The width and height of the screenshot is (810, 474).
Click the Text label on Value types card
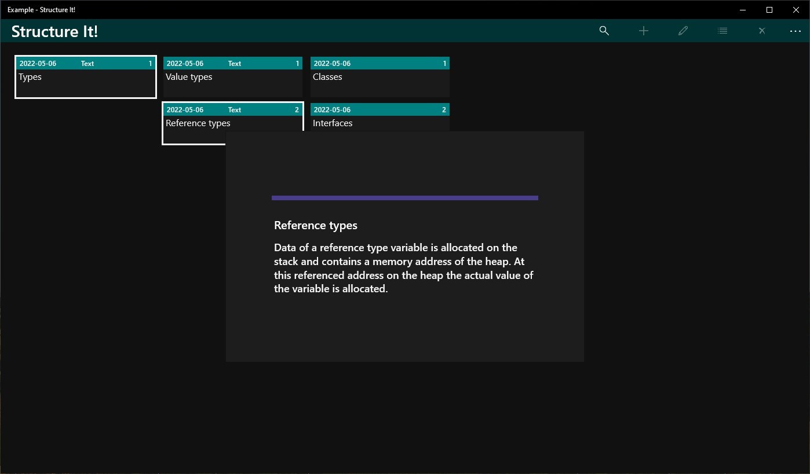pos(235,64)
